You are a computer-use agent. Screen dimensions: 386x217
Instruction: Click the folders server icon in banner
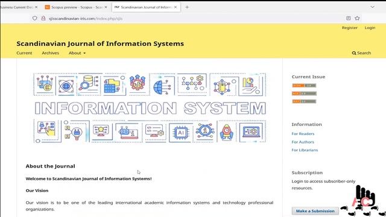[x=112, y=86]
